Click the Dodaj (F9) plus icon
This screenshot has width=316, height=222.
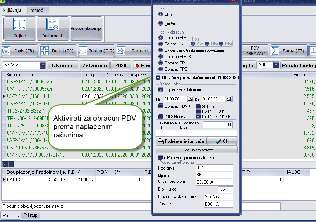[45, 51]
